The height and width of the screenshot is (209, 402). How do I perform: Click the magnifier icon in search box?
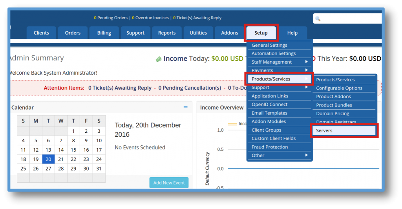(318, 18)
